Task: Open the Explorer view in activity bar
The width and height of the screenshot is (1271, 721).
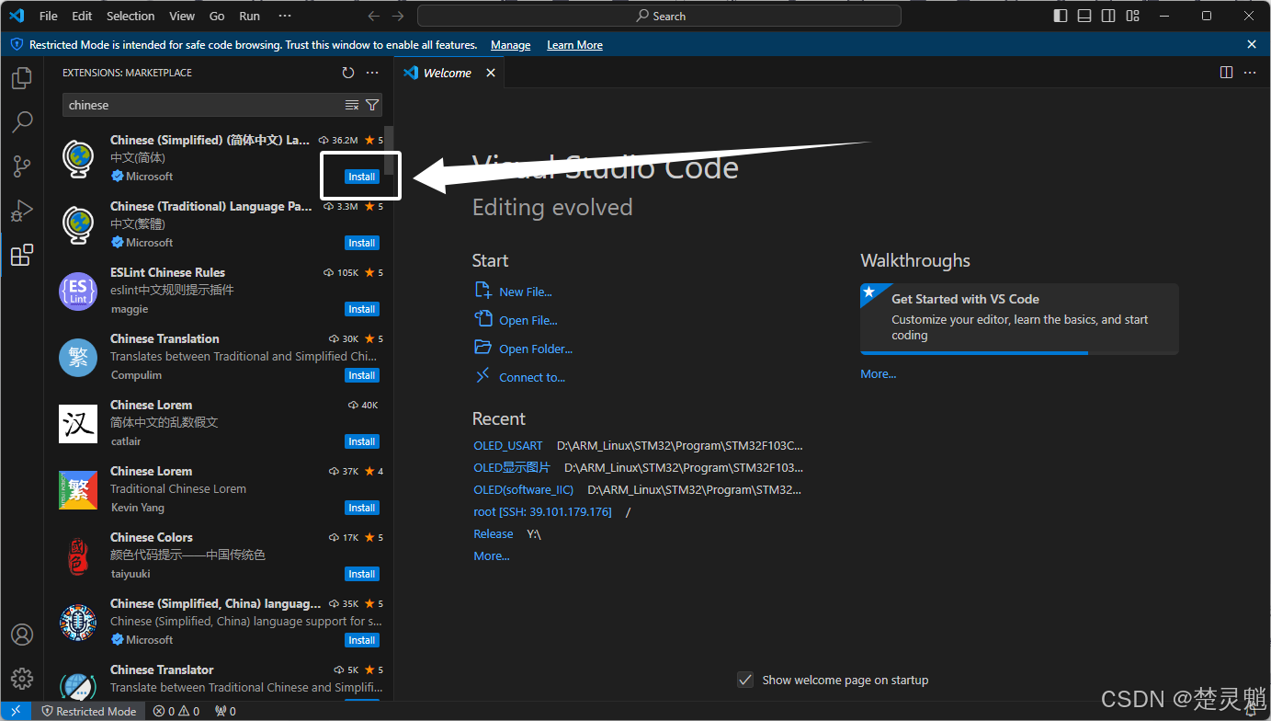Action: click(x=22, y=78)
